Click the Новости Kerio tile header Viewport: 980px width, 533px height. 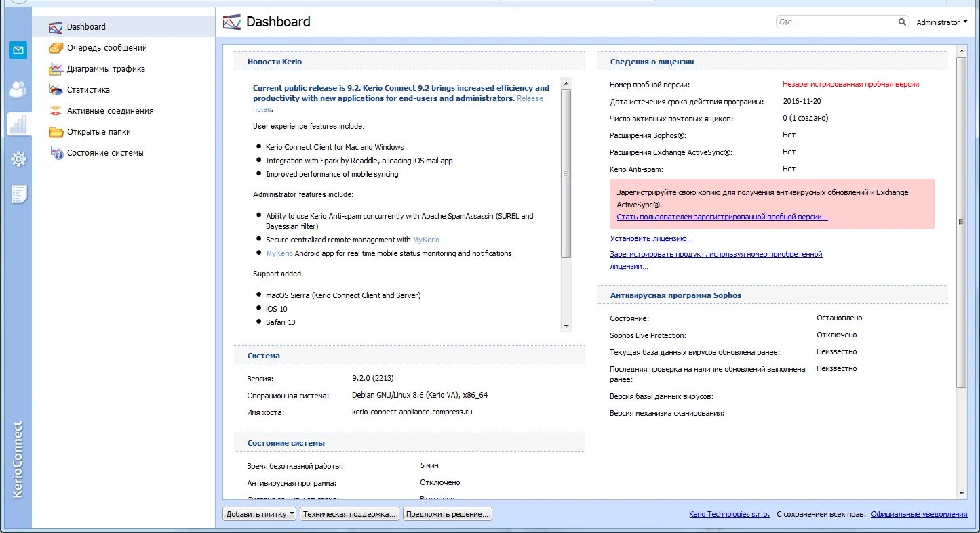[409, 62]
